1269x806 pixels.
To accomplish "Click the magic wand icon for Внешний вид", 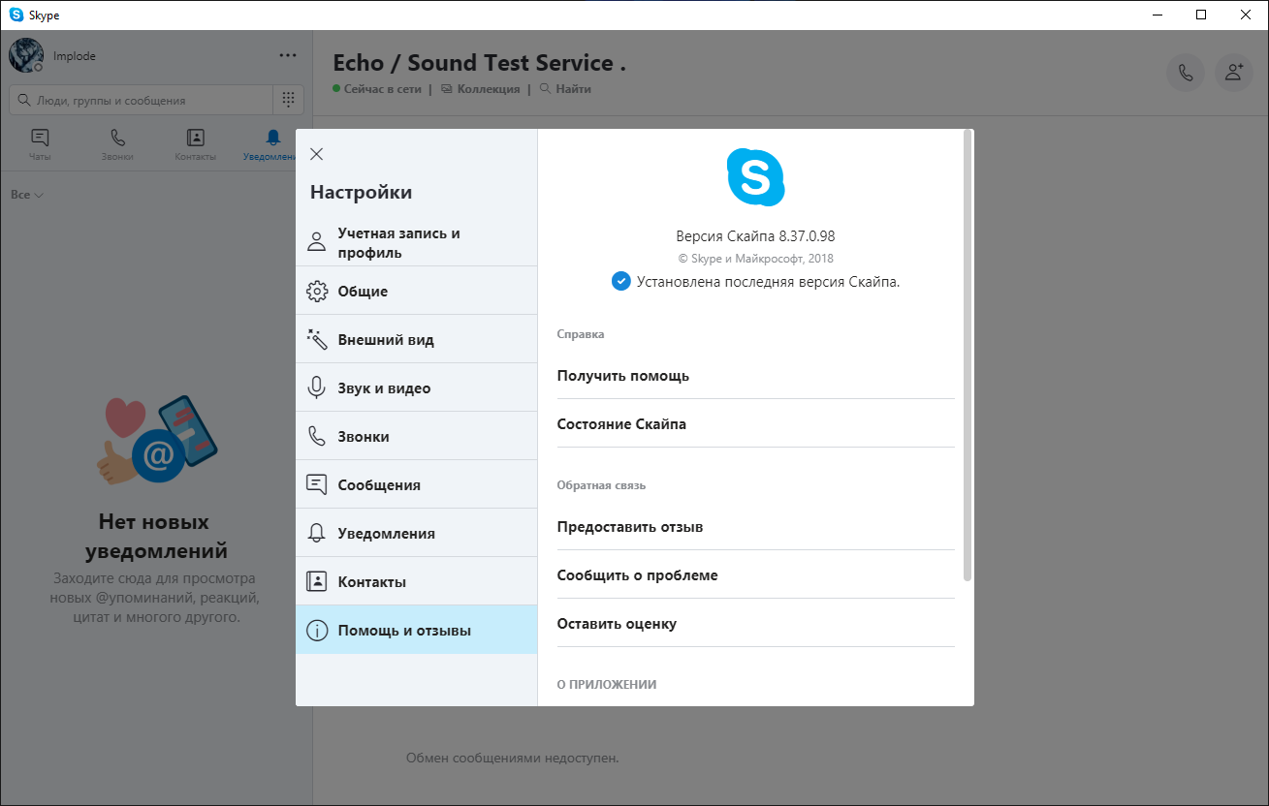I will click(x=316, y=339).
